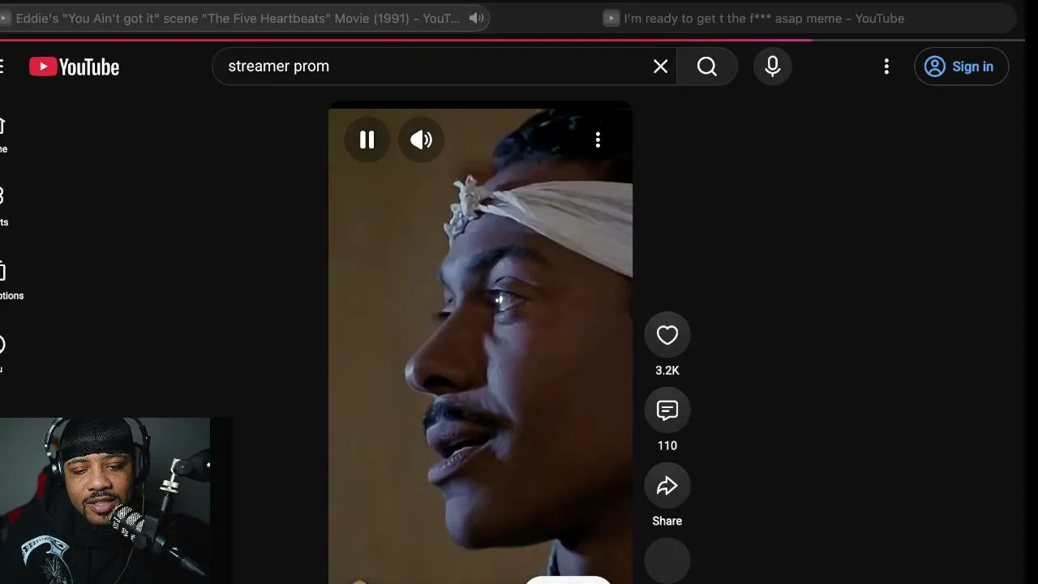Open YouTube settings three-dot menu by Sign in
Image resolution: width=1038 pixels, height=584 pixels.
click(886, 67)
